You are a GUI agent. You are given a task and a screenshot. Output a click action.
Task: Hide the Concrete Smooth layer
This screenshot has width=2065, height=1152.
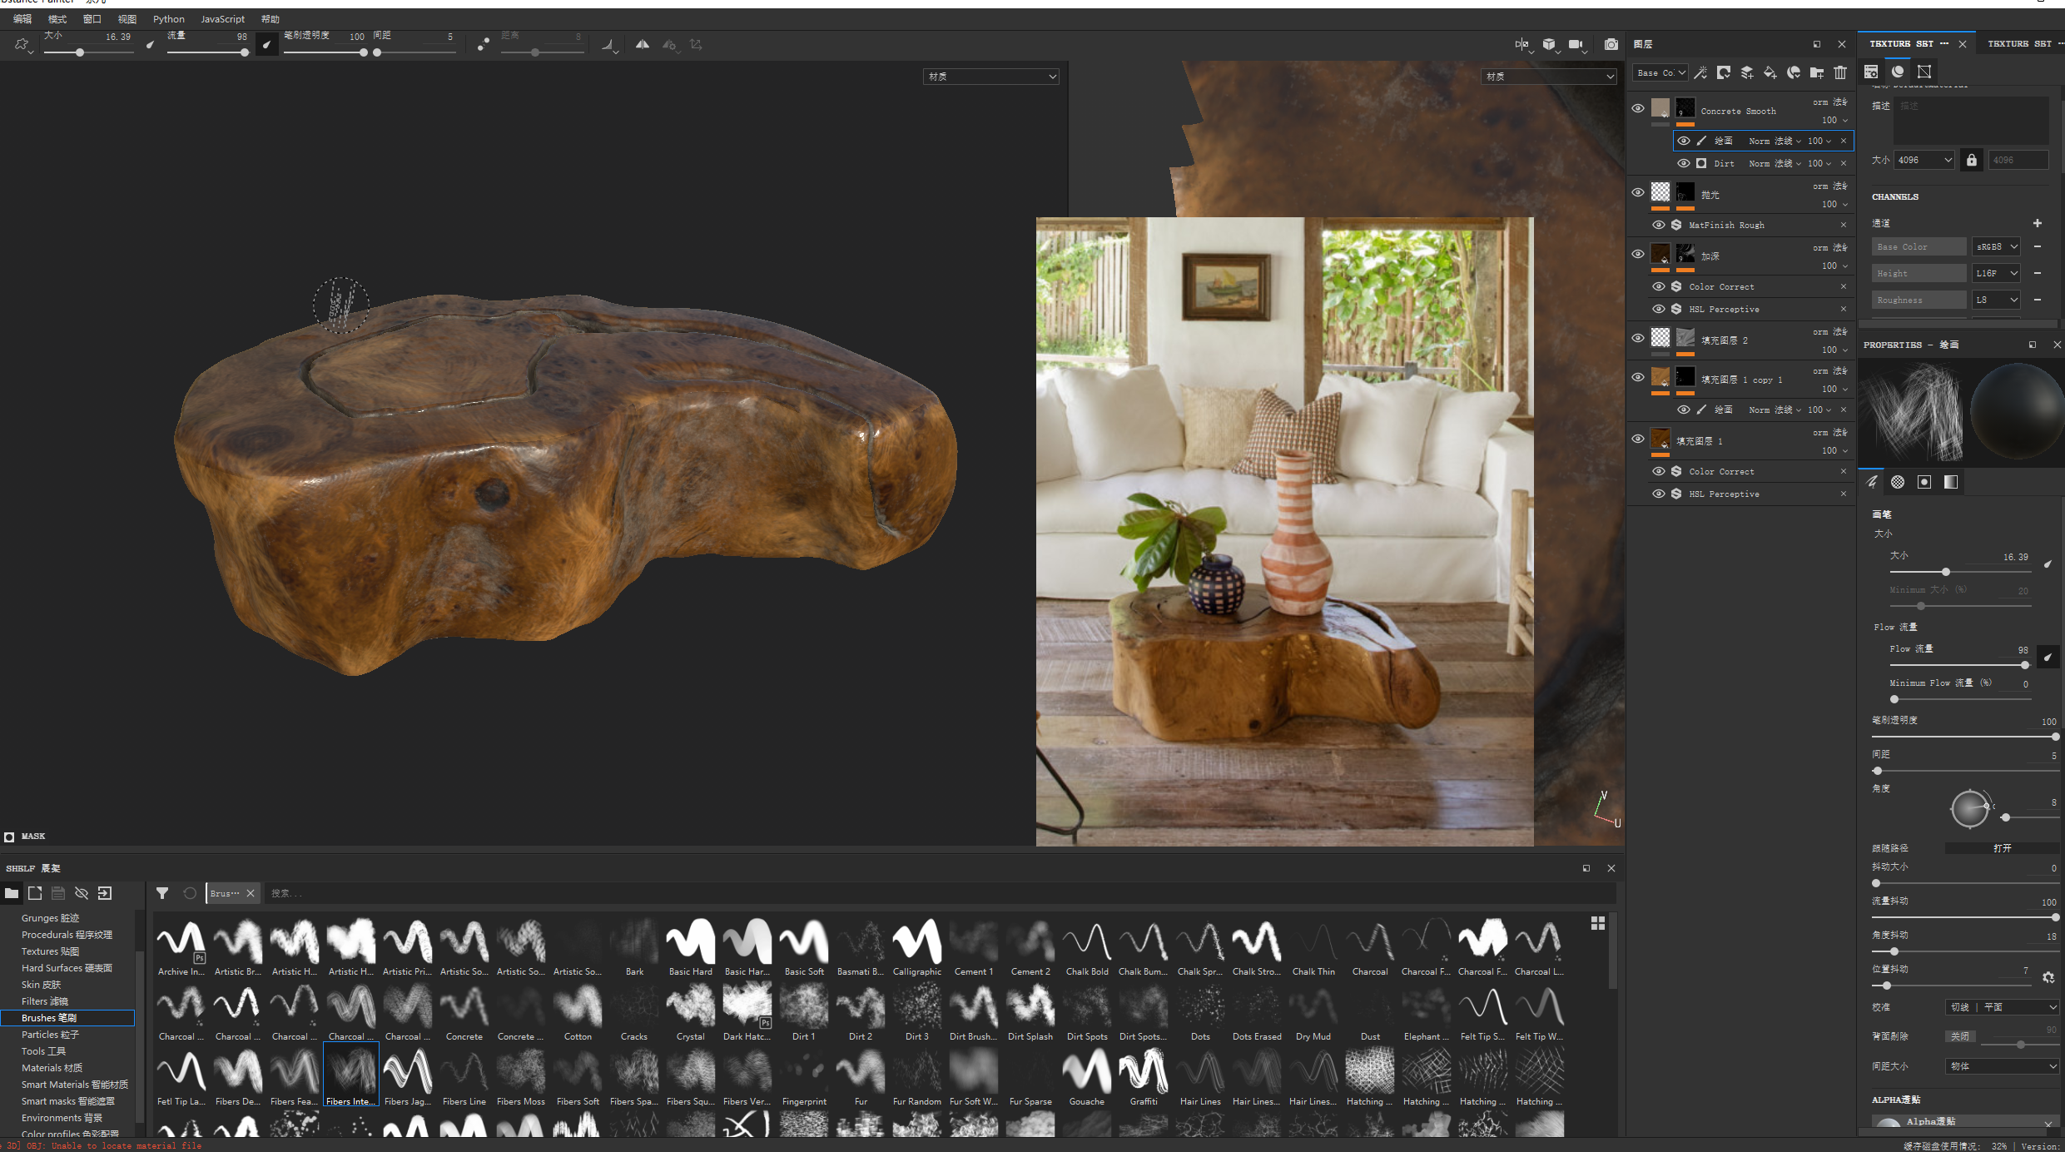(x=1637, y=108)
